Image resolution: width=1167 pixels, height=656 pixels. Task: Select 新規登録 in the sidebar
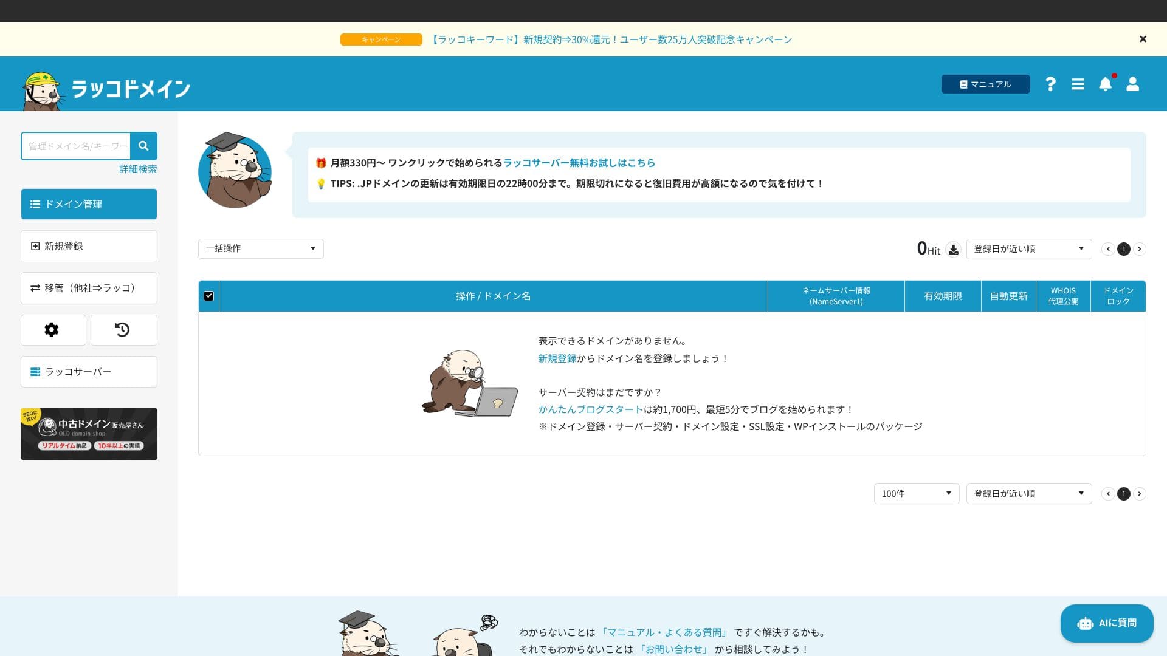point(89,246)
